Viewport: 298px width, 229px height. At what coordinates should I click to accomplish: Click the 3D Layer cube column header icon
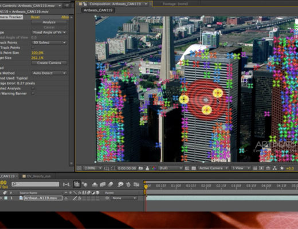pos(97,193)
